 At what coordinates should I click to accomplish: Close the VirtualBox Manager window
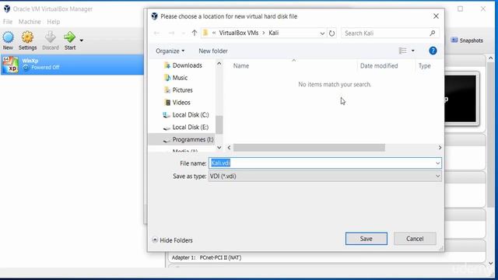point(483,9)
